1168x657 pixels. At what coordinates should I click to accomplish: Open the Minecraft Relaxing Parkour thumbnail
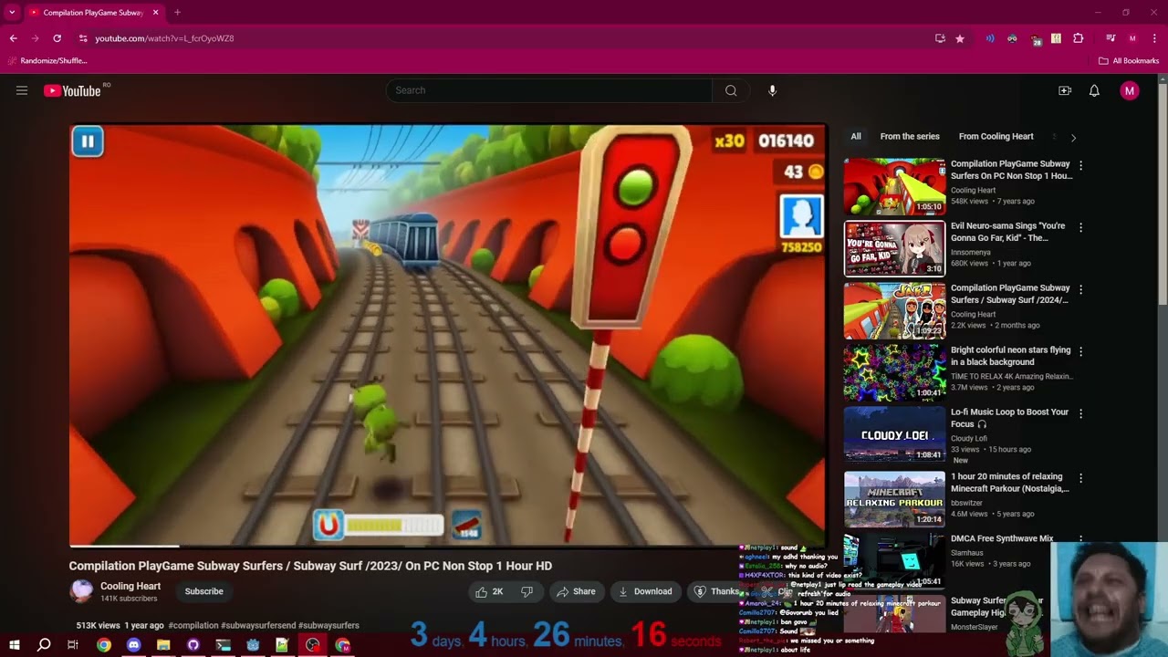point(894,498)
